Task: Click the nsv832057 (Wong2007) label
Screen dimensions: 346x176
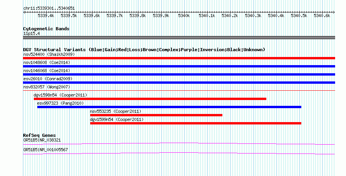Action: (x=47, y=87)
